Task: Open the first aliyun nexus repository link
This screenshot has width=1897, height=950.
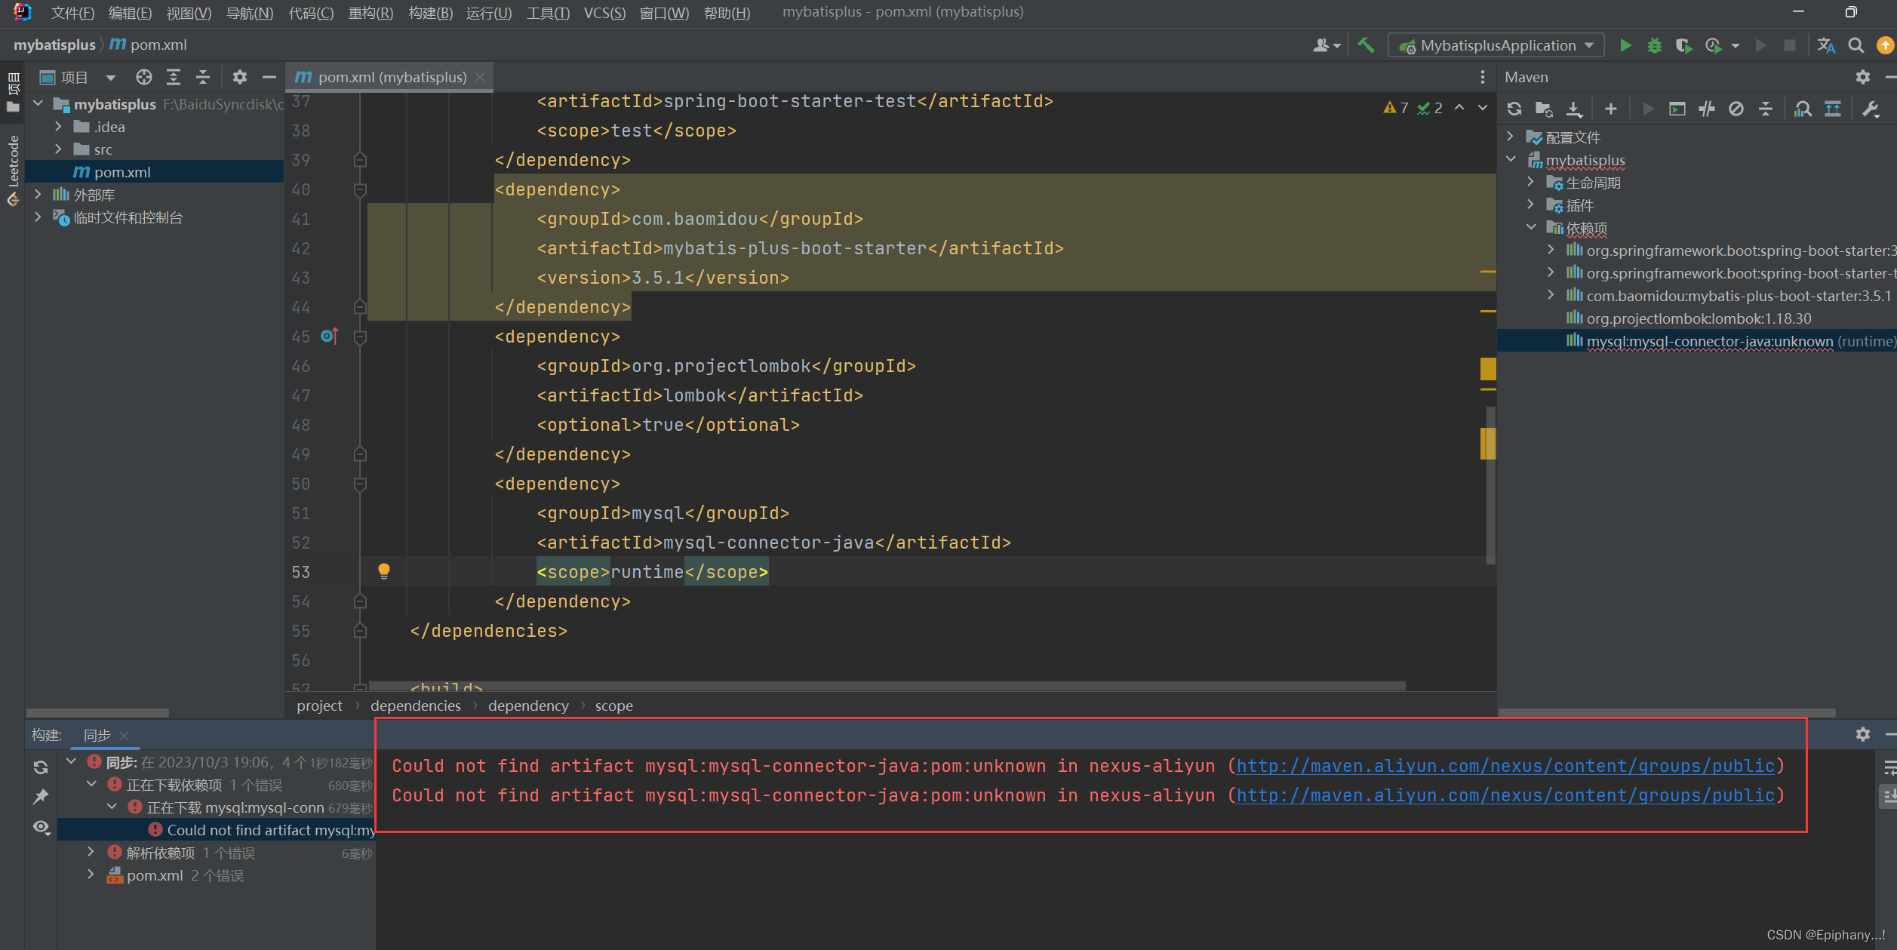Action: [1505, 766]
